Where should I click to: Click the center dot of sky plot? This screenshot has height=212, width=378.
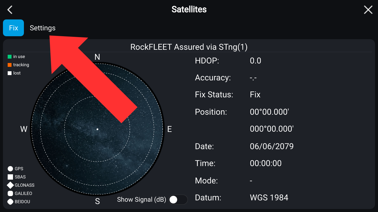pyautogui.click(x=97, y=129)
